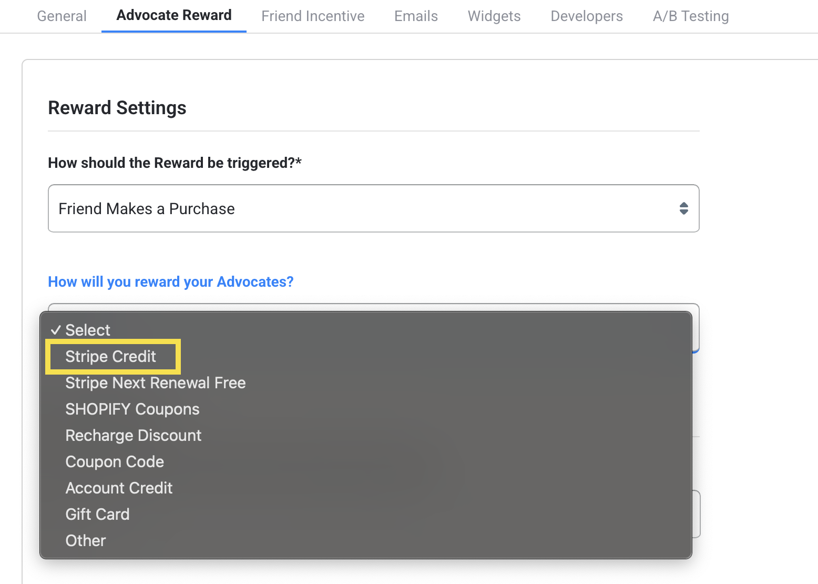Choose Stripe Next Renewal Free option
The image size is (818, 584).
(365, 382)
